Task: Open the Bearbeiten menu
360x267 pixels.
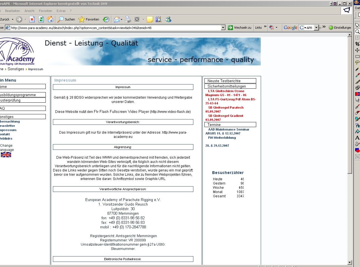Action: point(13,11)
